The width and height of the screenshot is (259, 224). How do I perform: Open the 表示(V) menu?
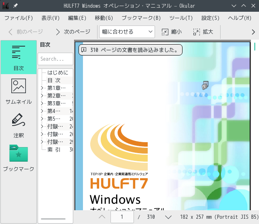(50, 18)
